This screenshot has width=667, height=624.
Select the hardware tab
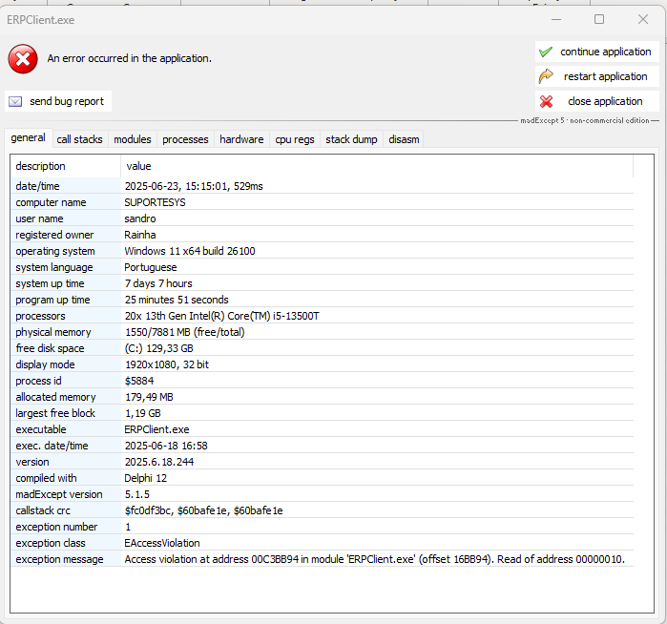tap(241, 139)
